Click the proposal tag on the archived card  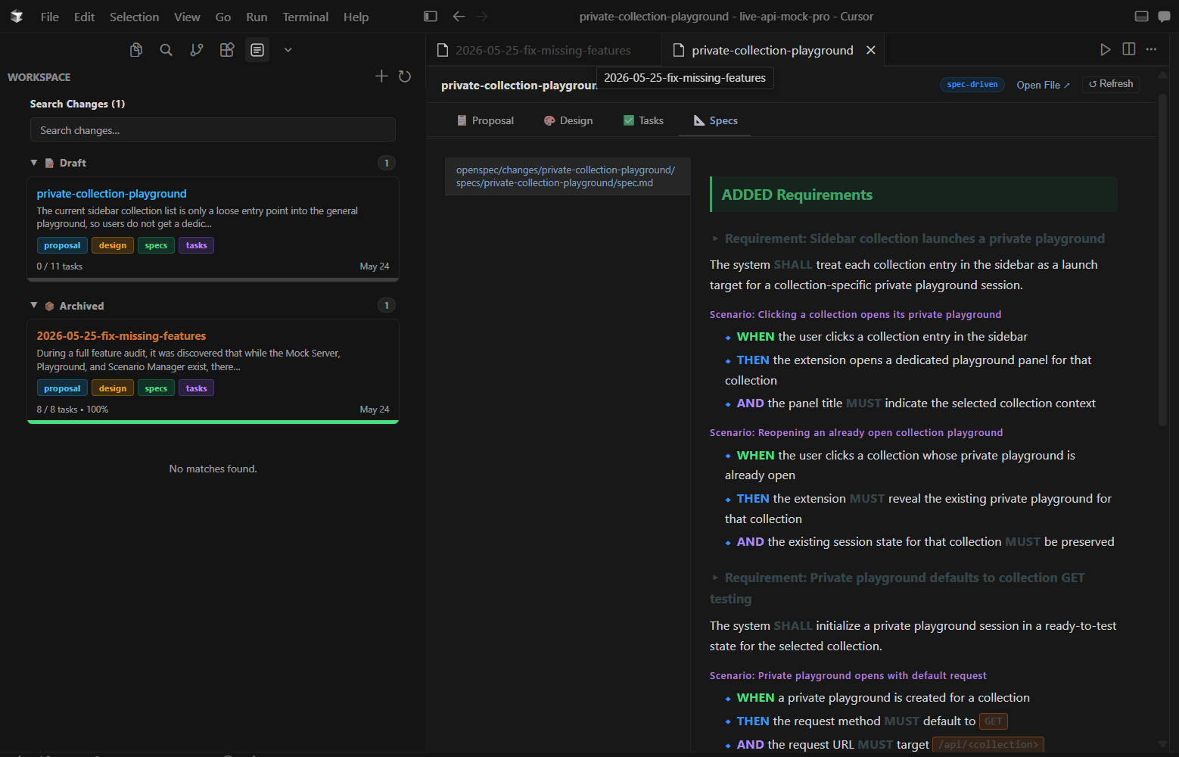coord(62,388)
